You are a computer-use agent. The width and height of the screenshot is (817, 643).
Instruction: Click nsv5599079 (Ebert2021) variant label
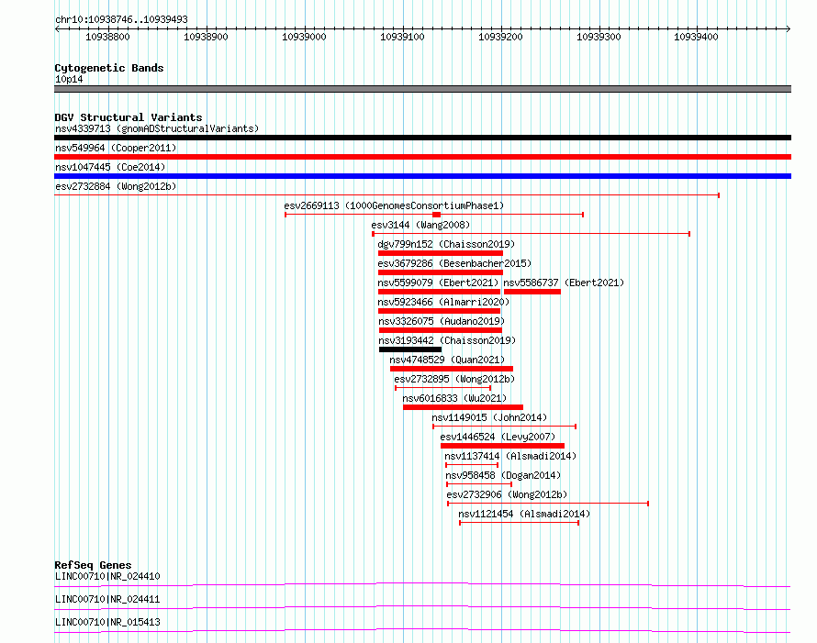[438, 283]
